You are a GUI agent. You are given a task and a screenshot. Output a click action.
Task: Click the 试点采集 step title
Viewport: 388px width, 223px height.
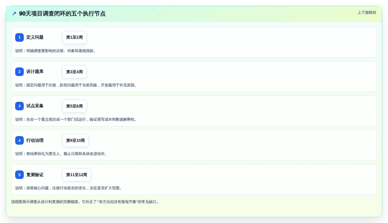click(x=35, y=106)
